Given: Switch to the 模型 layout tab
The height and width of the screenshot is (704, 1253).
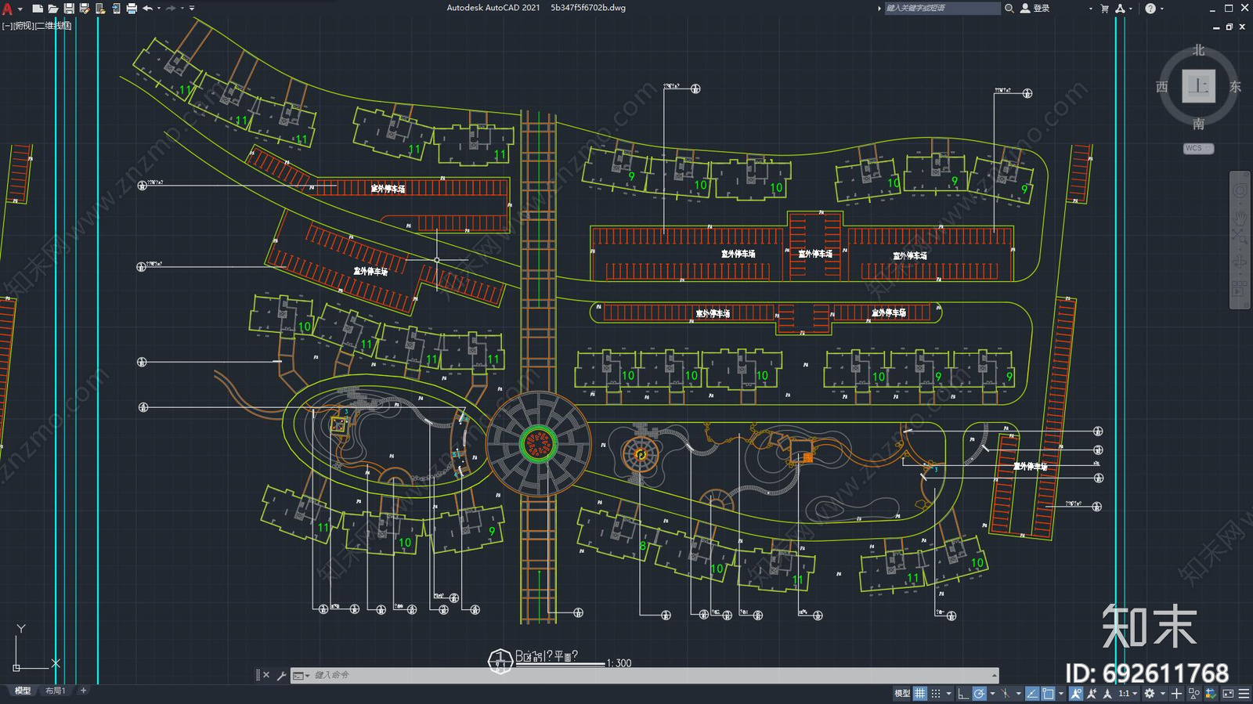Looking at the screenshot, I should 23,691.
